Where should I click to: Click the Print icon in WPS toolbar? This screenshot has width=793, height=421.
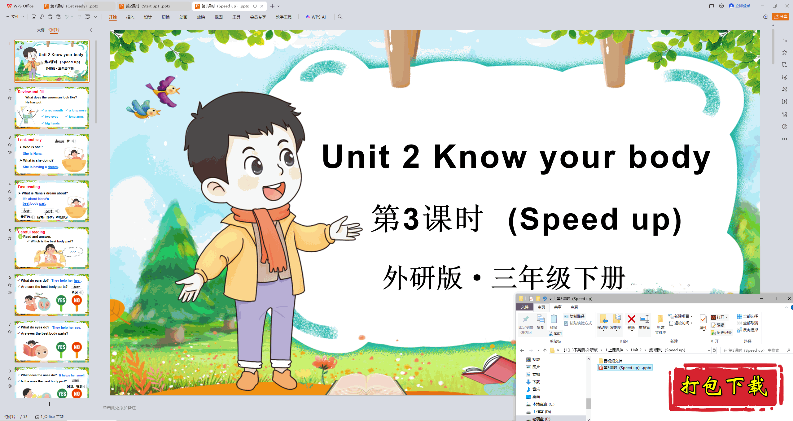pos(50,17)
